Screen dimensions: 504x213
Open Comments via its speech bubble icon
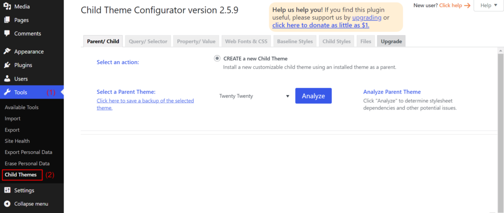(x=7, y=33)
